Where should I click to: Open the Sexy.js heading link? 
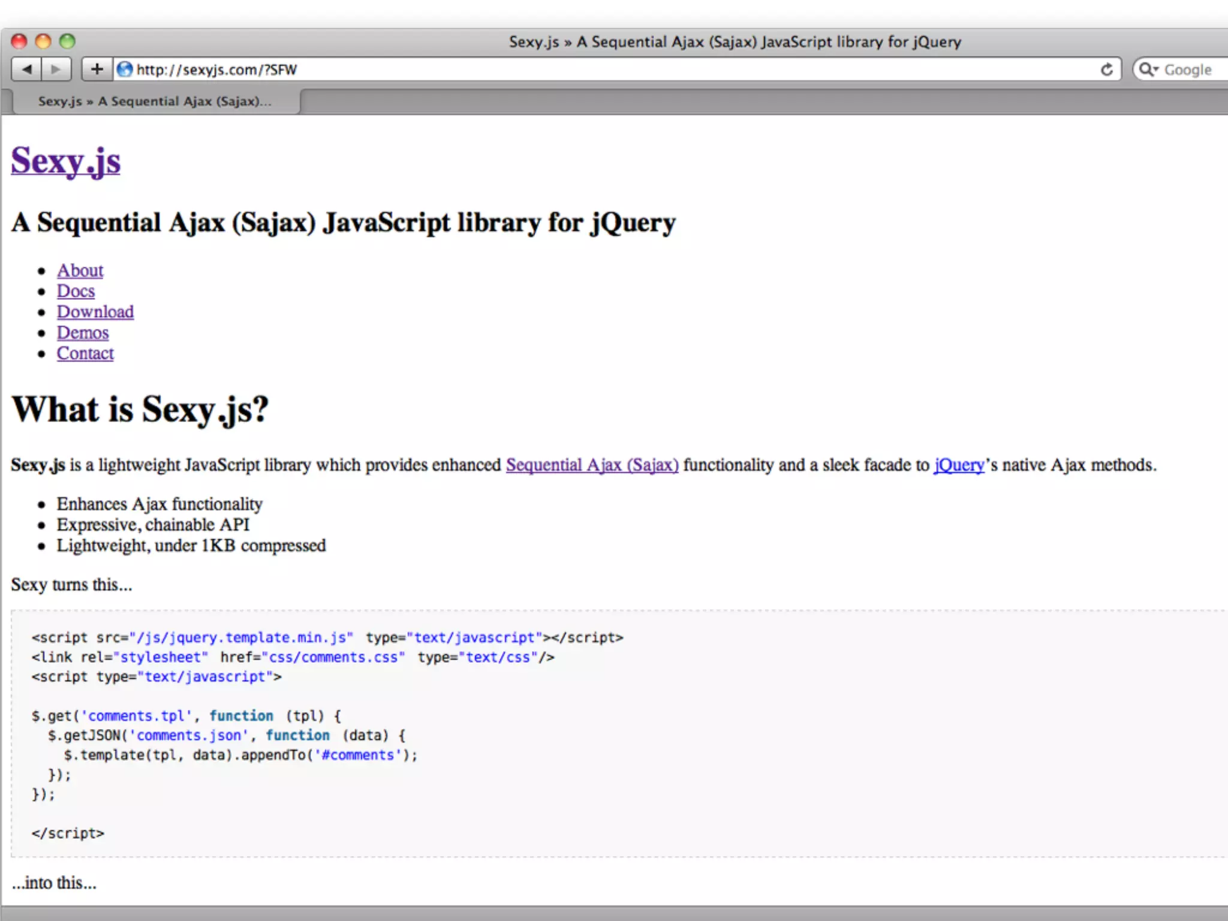pos(66,161)
